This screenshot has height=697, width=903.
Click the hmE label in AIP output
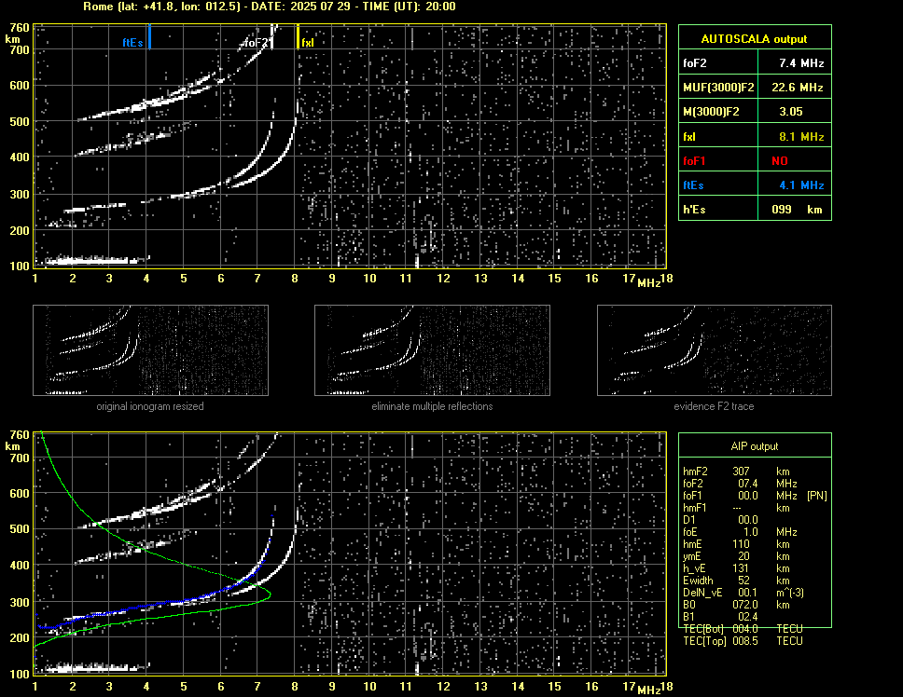pos(693,544)
